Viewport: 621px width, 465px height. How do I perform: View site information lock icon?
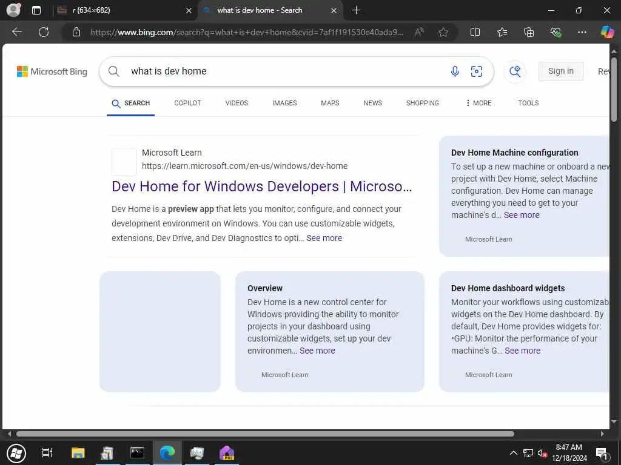tap(76, 32)
